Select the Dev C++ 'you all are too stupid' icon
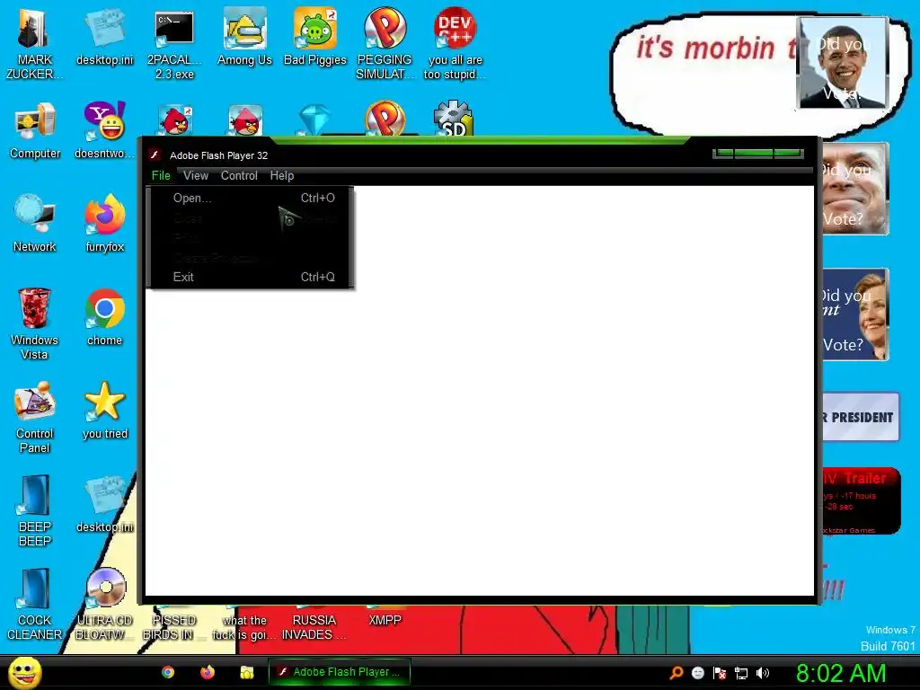Image resolution: width=920 pixels, height=690 pixels. 455,44
